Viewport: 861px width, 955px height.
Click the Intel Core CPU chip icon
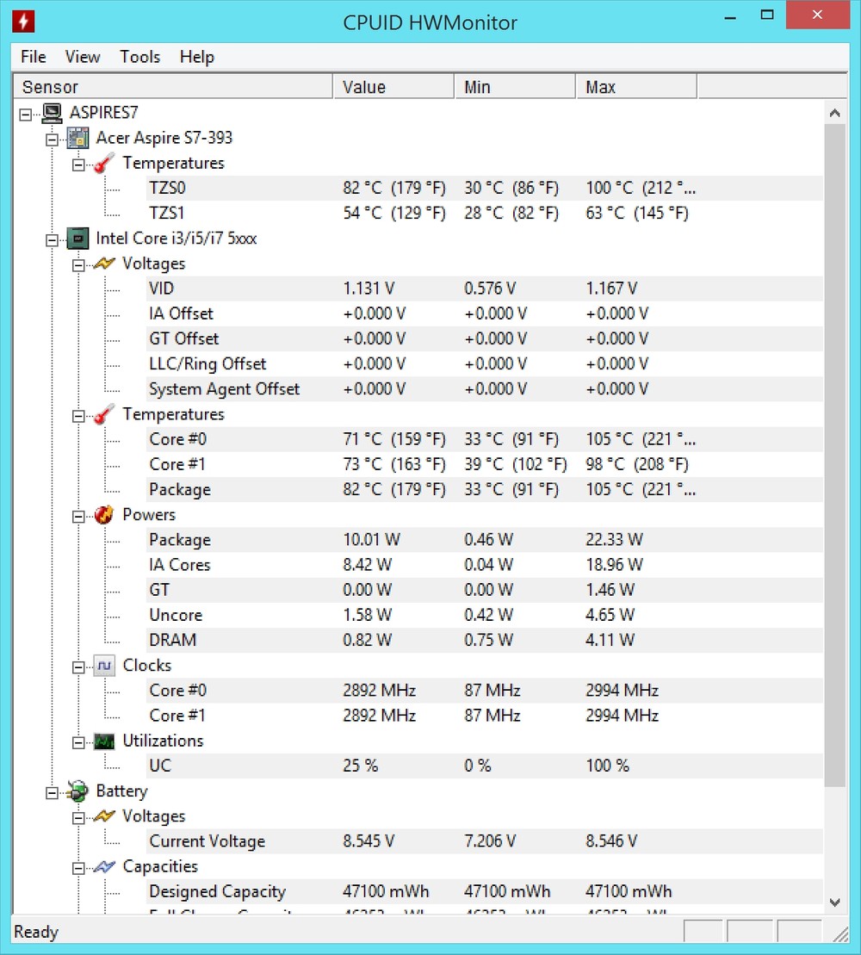(x=78, y=239)
